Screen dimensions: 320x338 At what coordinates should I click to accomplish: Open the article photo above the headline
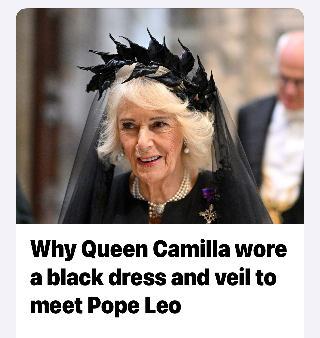point(160,116)
